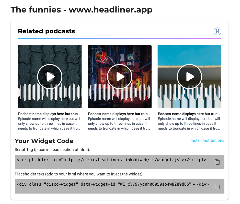Copy the script tag code
Image resolution: width=240 pixels, height=204 pixels.
tap(217, 162)
